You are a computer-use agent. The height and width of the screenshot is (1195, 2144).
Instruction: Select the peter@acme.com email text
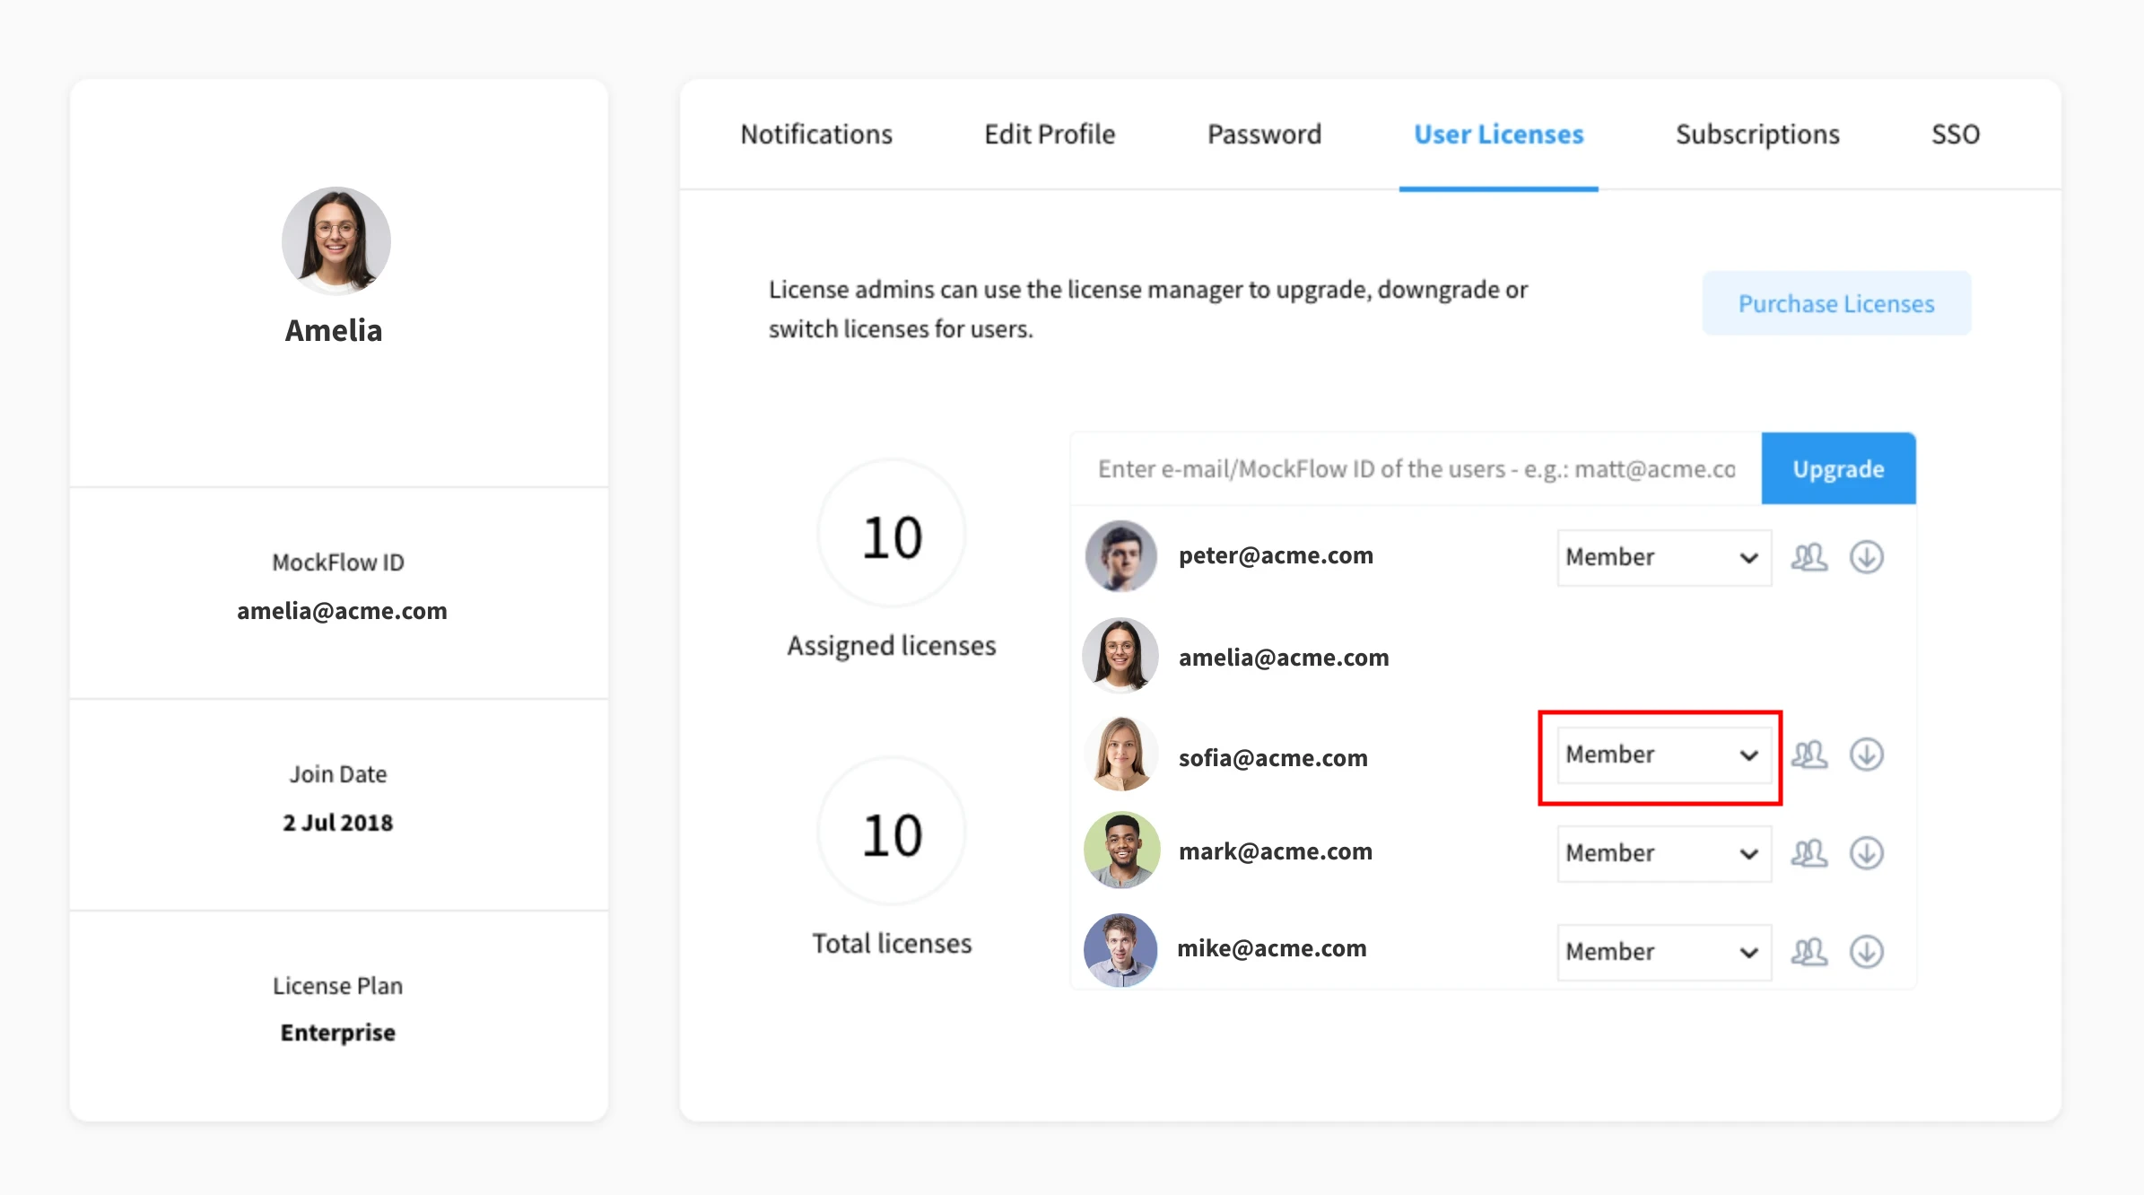tap(1276, 555)
